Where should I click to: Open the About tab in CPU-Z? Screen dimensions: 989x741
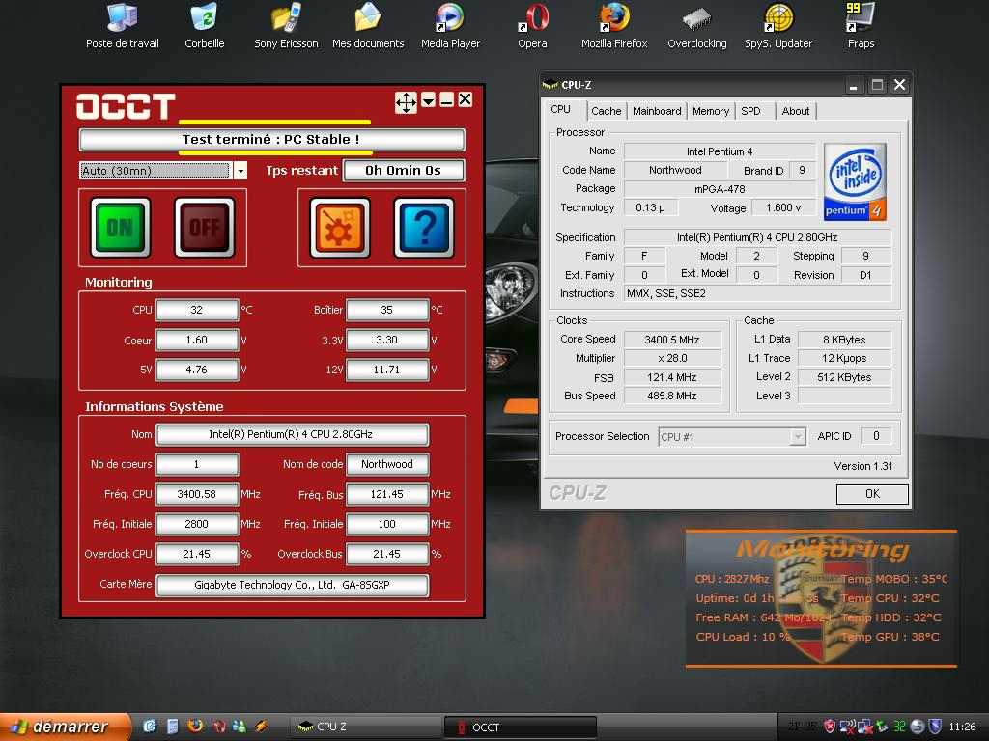[x=796, y=111]
